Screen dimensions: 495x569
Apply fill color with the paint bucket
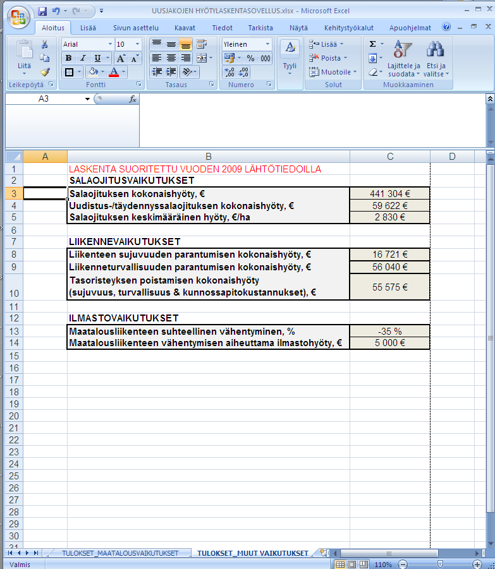(x=94, y=72)
